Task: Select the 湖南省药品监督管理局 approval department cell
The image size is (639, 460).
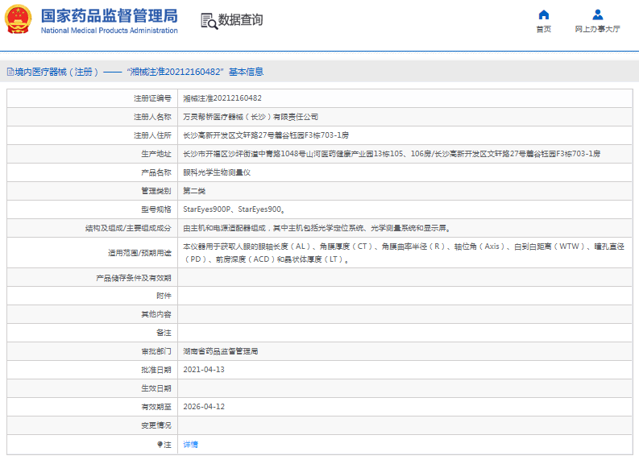Action: point(220,351)
